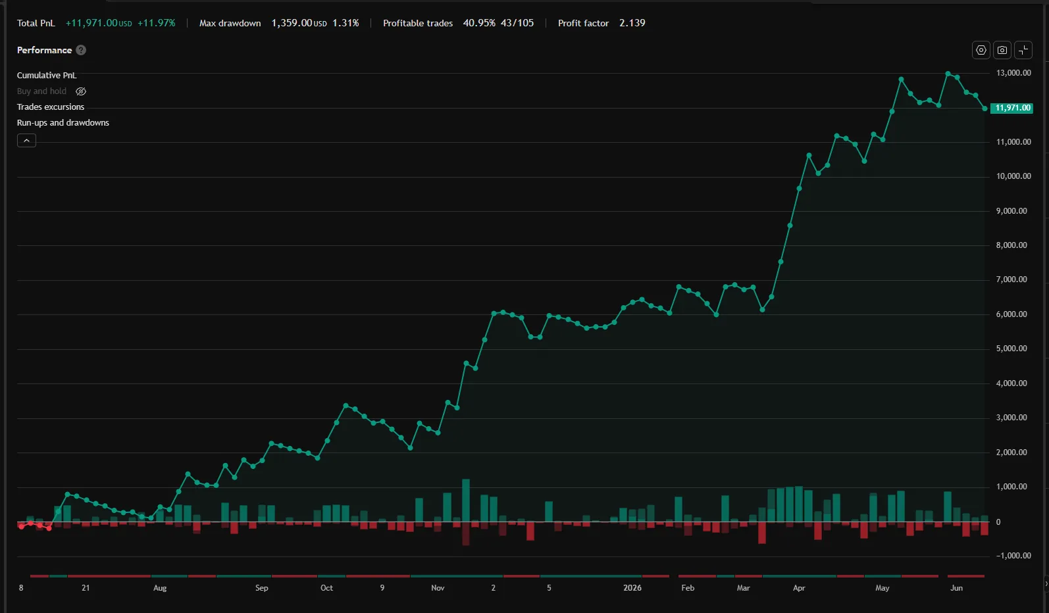Click the '40.95%' profitable trades value

tap(479, 23)
